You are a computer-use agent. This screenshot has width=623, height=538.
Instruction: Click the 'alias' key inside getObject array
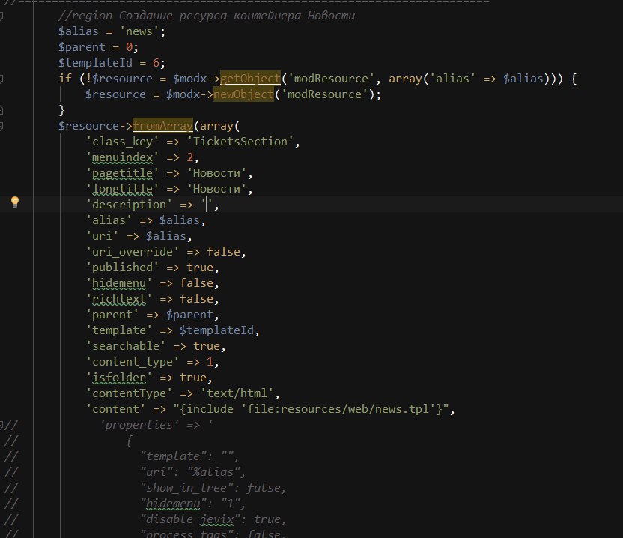[x=452, y=79]
